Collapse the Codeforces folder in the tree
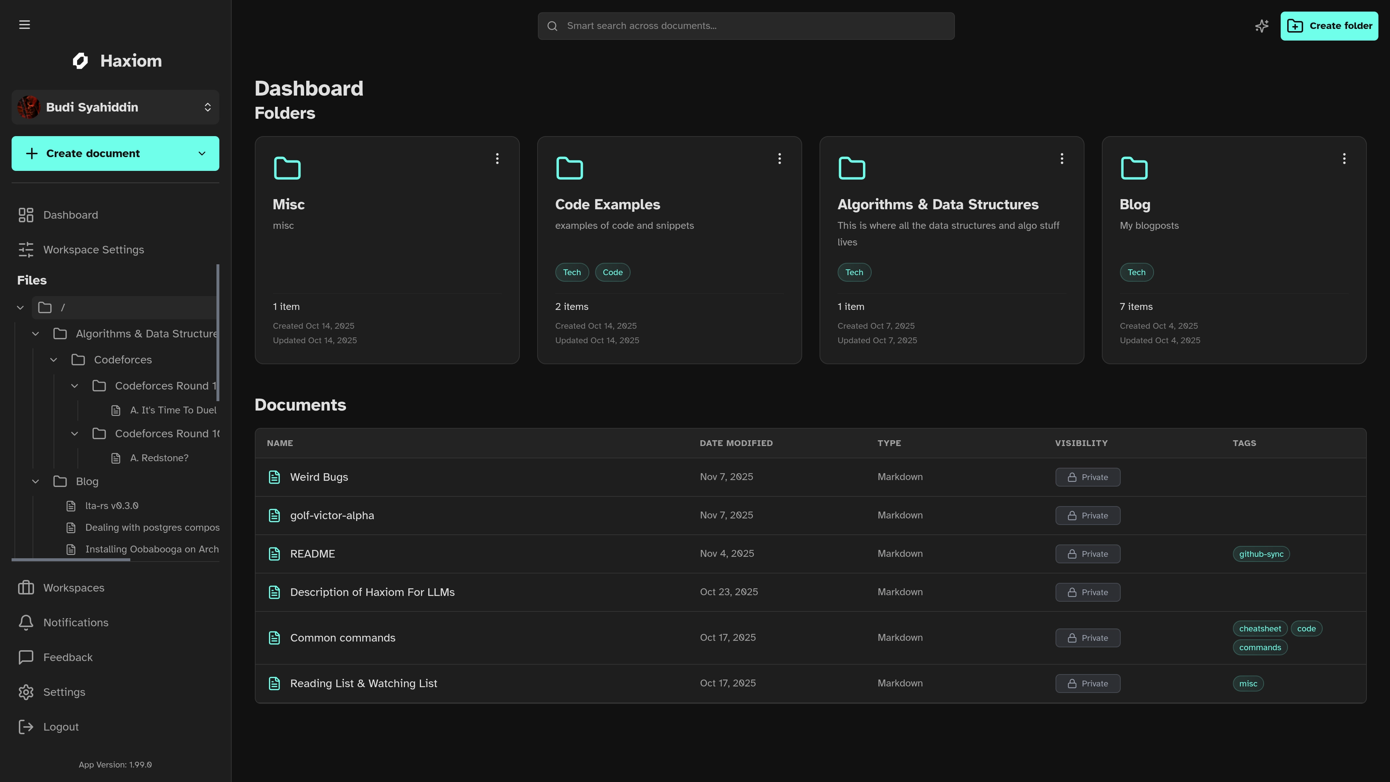 pos(54,360)
